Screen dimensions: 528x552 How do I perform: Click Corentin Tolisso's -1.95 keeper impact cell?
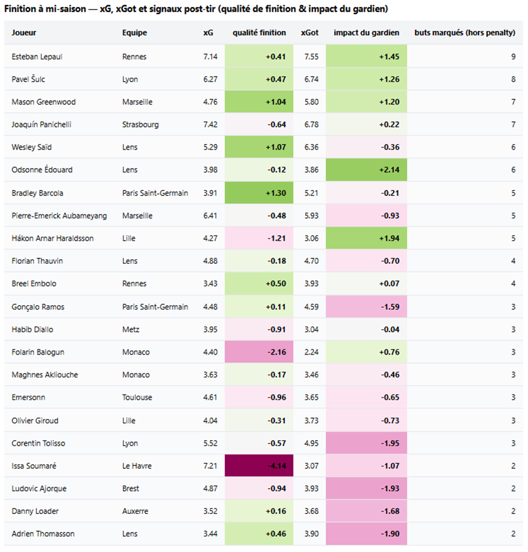[x=367, y=444]
